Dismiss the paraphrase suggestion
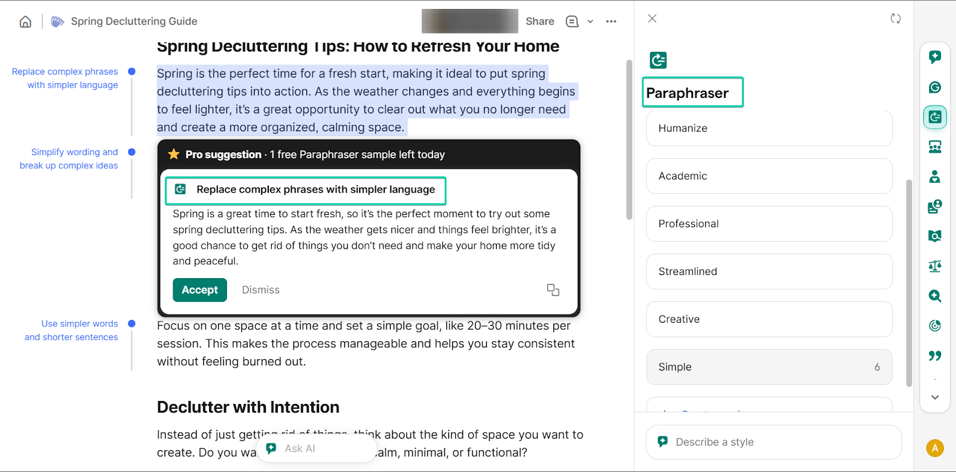 (x=261, y=290)
